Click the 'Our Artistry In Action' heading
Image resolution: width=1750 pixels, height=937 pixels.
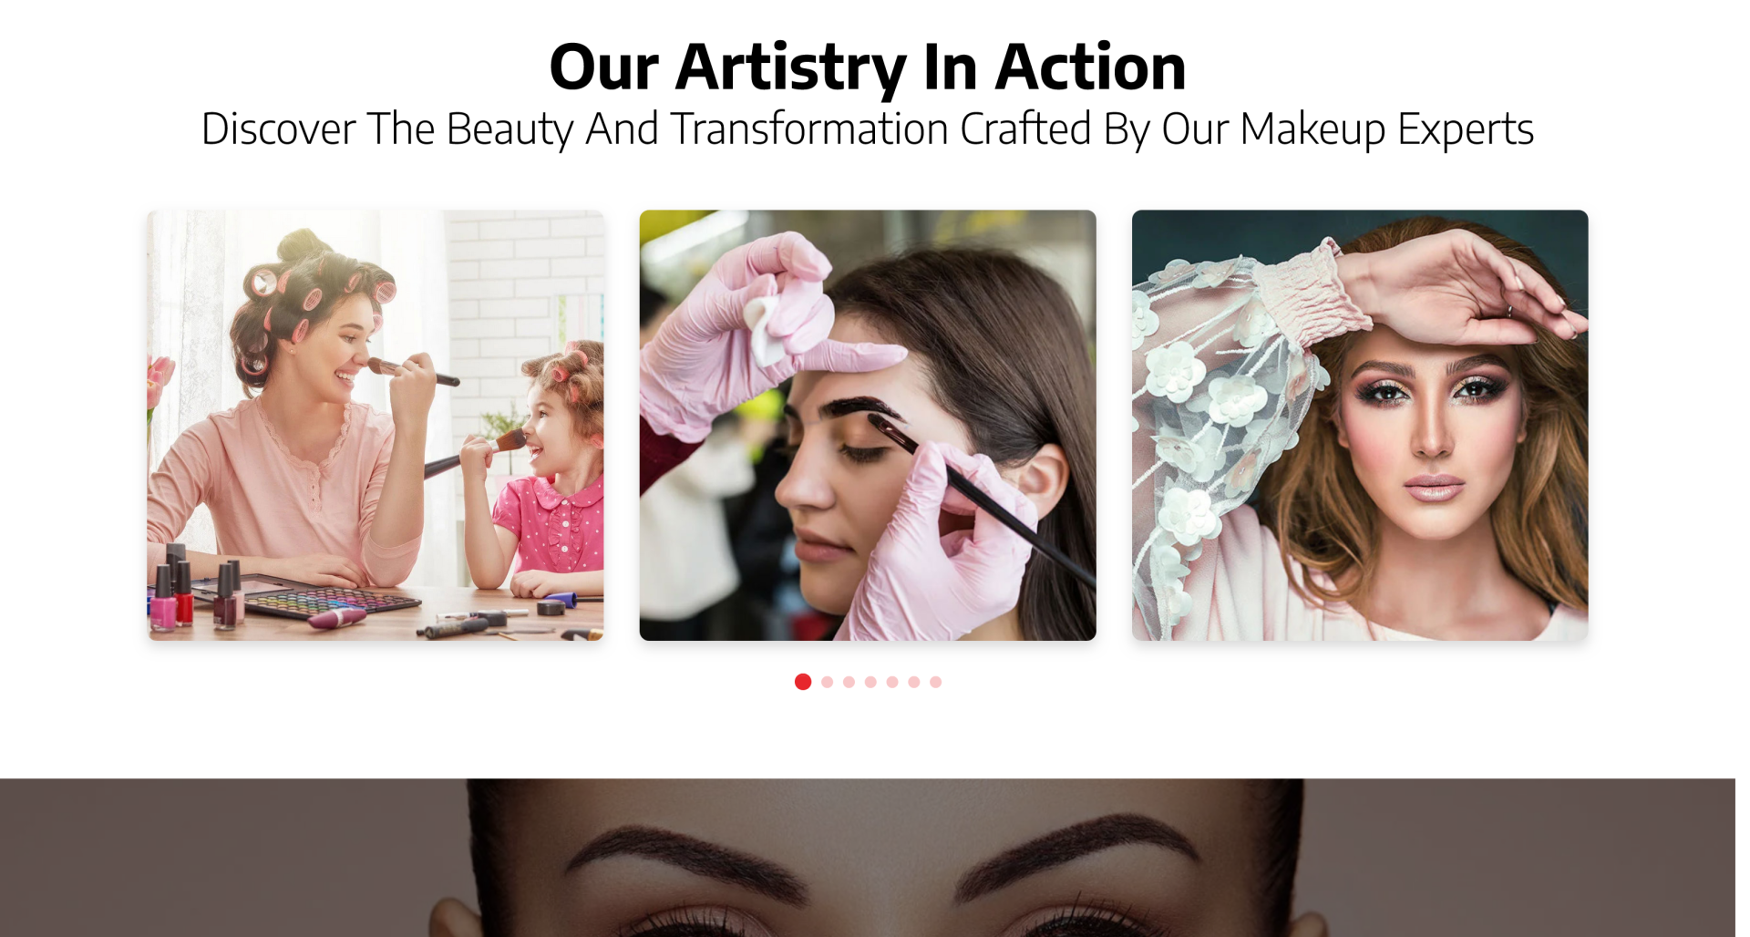[x=868, y=67]
